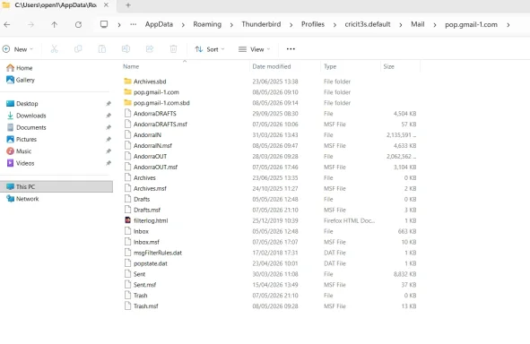Sort by Size column header

388,66
